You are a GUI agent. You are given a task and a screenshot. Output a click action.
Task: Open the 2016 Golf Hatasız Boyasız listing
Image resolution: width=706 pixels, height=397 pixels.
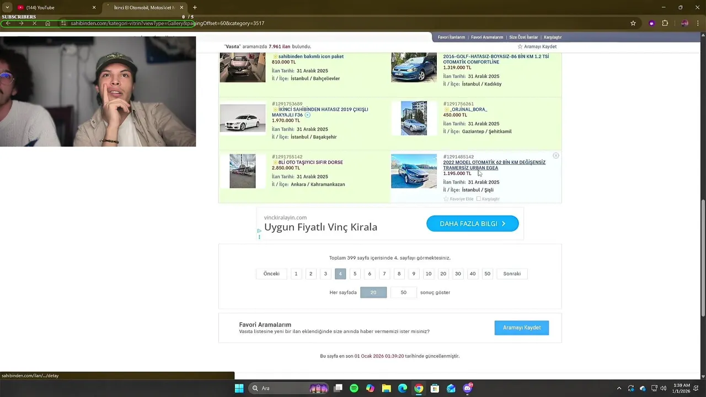[x=496, y=60]
